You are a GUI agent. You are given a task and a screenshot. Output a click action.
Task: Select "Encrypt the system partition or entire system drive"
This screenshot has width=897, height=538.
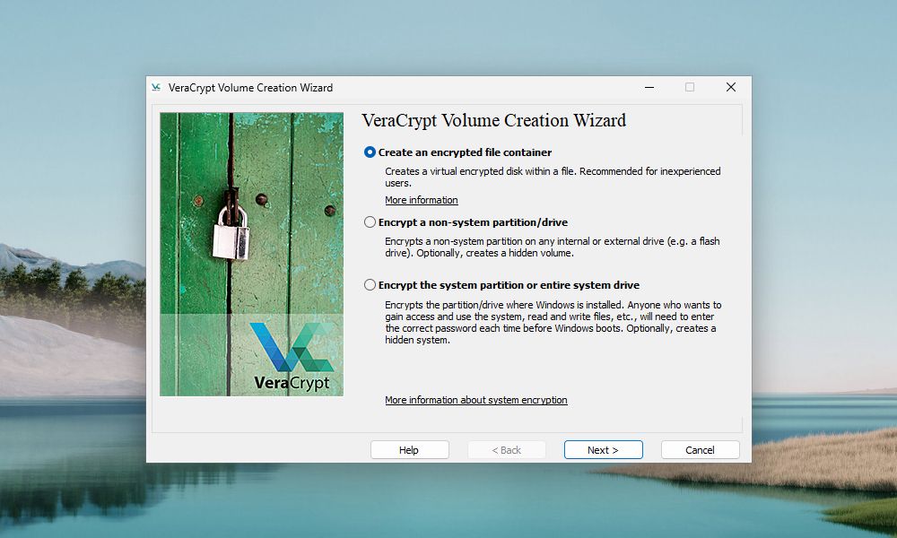[370, 284]
